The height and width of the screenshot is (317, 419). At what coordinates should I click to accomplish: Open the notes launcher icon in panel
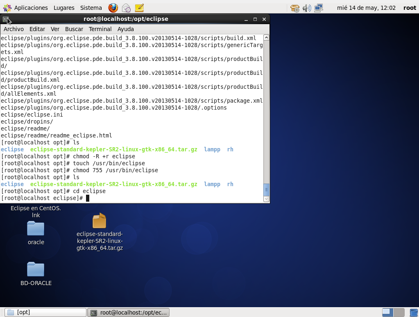(x=139, y=8)
